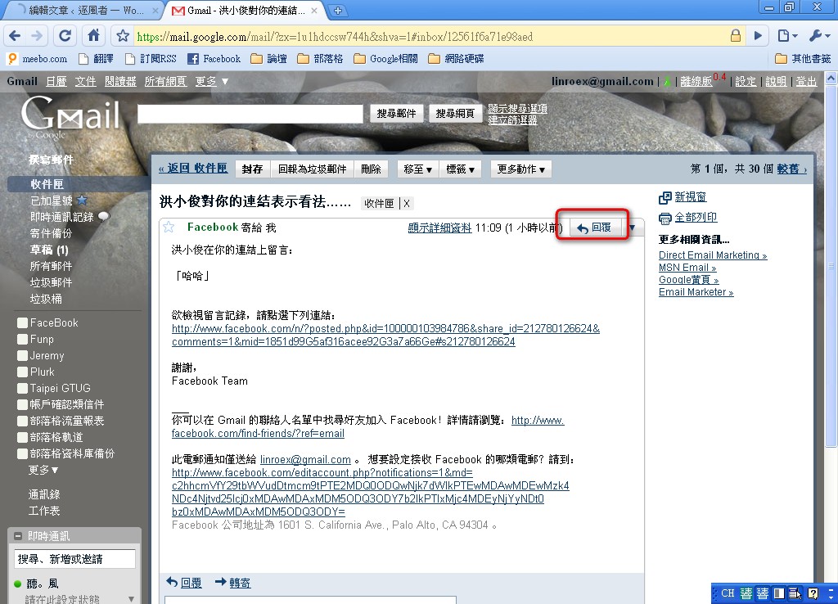The image size is (838, 604).
Task: Open 其他書籤 bookmarks folder
Action: point(803,59)
